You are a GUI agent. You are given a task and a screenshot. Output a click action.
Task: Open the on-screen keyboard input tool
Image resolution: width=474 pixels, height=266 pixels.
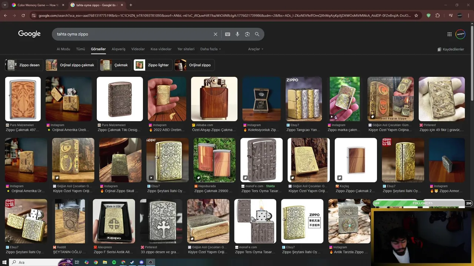[228, 34]
